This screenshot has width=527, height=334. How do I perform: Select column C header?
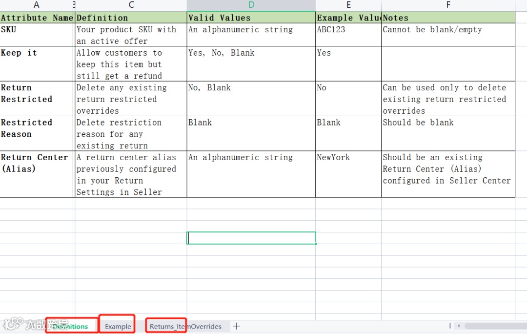click(131, 5)
